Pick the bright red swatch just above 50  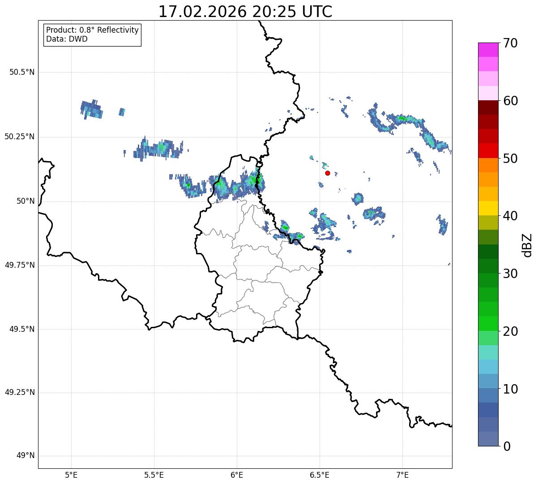coord(488,151)
